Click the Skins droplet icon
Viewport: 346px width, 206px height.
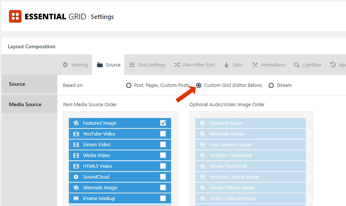tap(226, 65)
